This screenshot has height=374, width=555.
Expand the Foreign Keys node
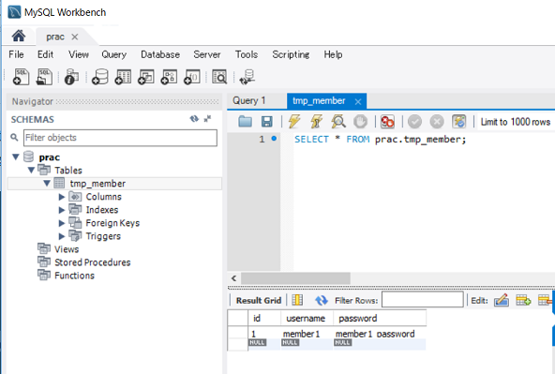click(62, 223)
